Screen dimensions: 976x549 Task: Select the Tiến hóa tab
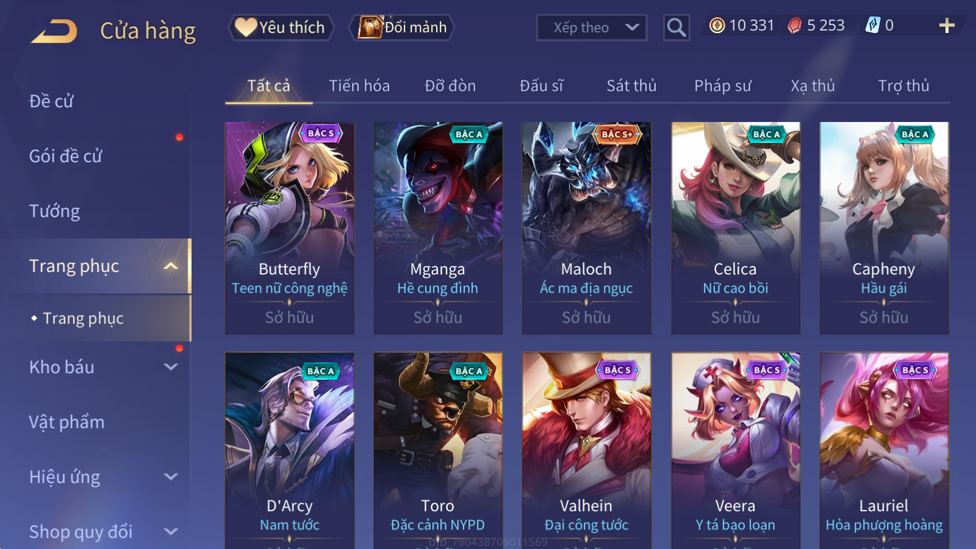point(359,86)
